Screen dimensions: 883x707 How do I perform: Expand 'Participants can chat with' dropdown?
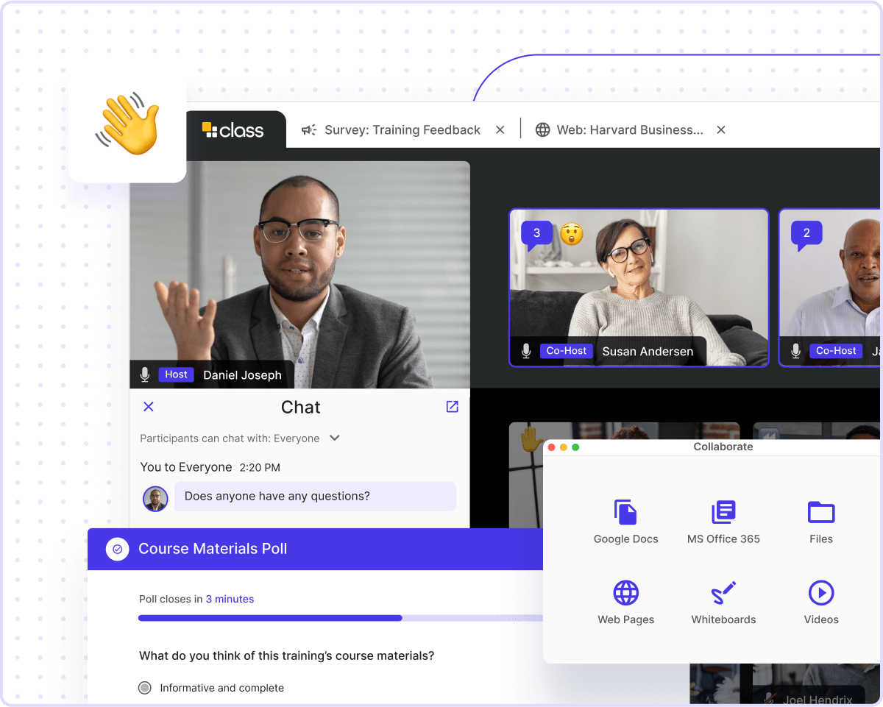pos(334,438)
